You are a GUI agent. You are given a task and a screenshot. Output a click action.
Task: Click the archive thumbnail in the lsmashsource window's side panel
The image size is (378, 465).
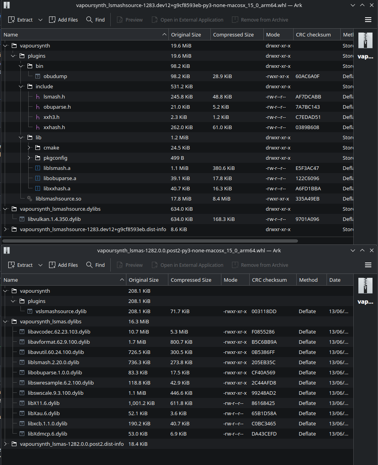pos(365,40)
